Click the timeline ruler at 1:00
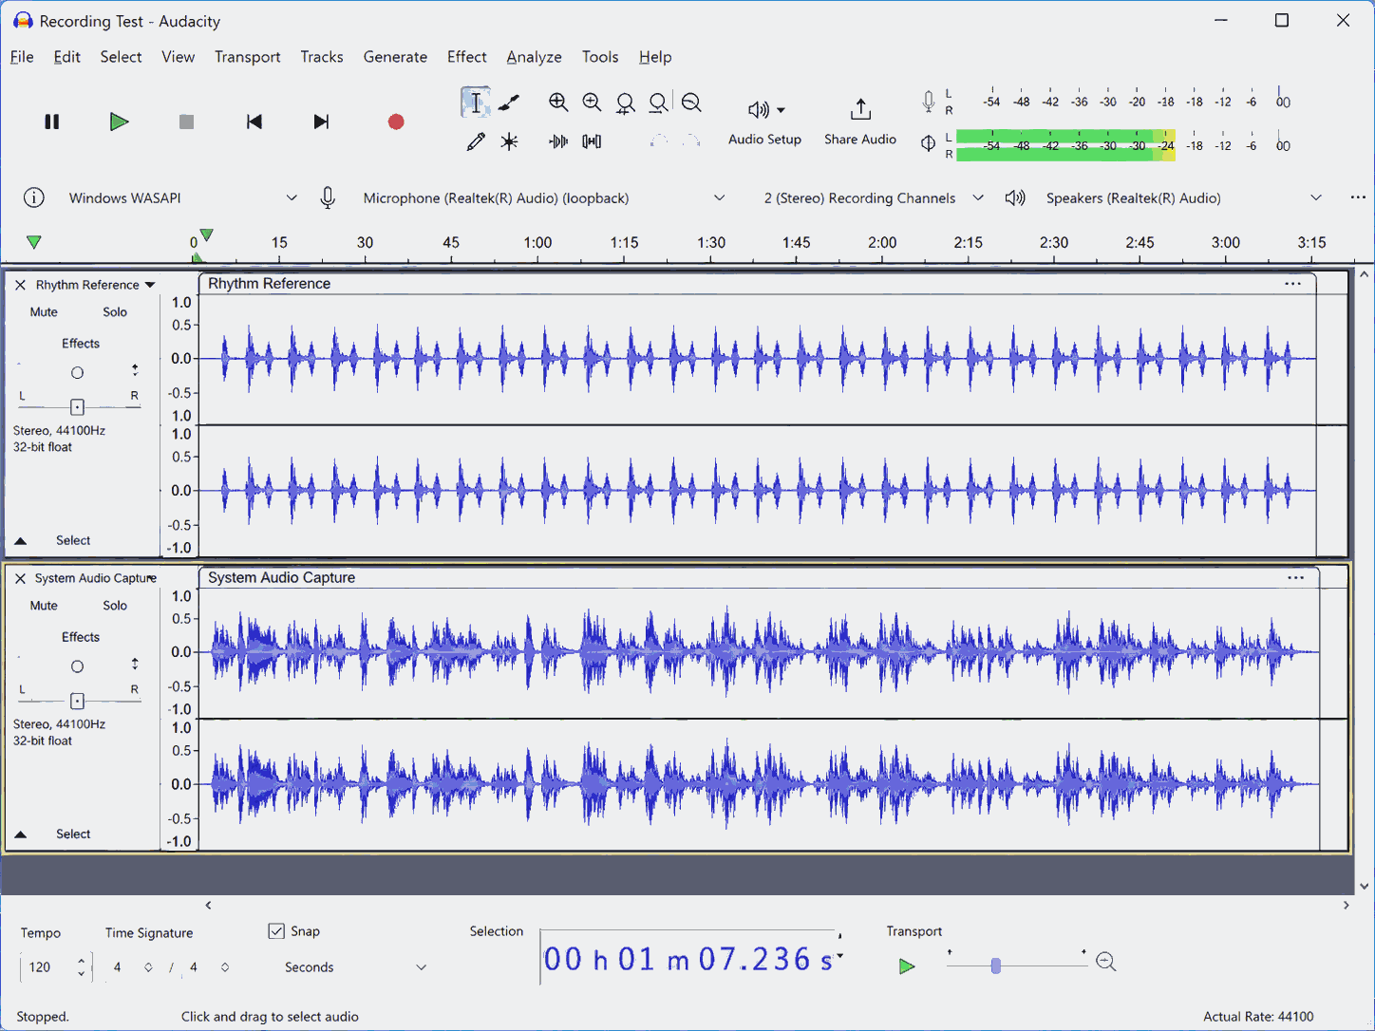1375x1031 pixels. click(x=537, y=243)
